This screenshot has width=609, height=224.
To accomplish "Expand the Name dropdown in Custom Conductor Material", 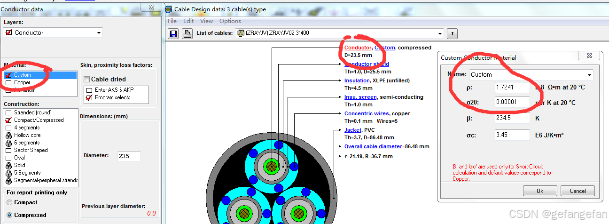I will coord(589,75).
